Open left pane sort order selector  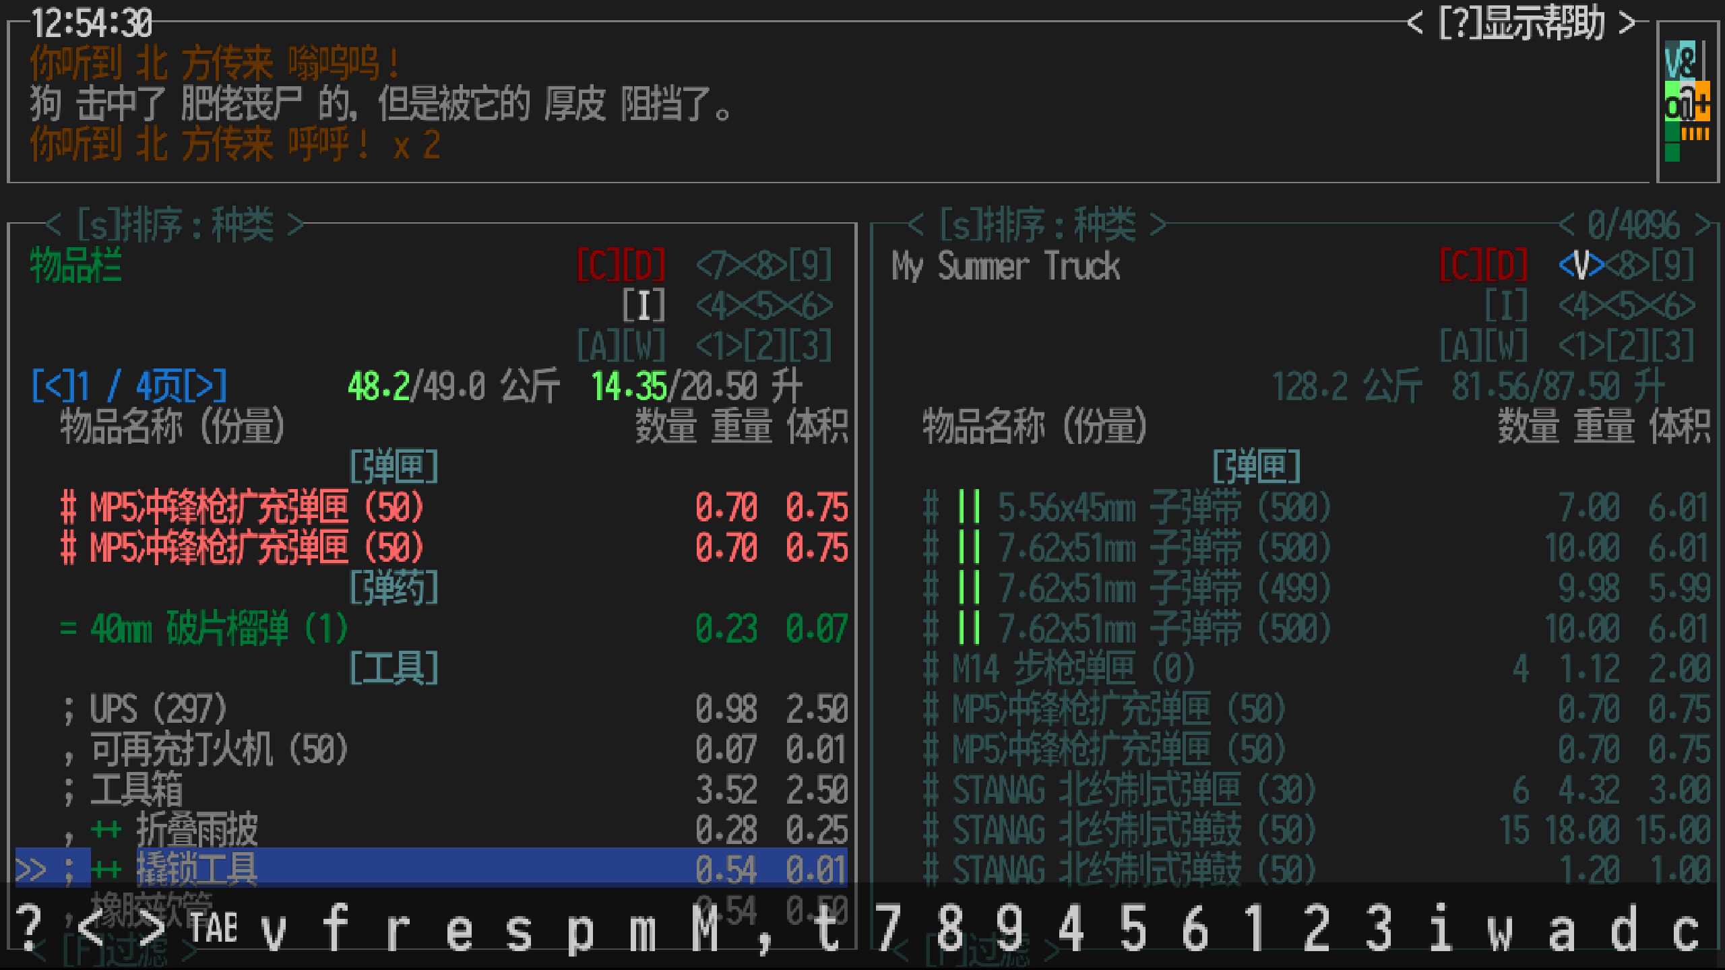[175, 224]
